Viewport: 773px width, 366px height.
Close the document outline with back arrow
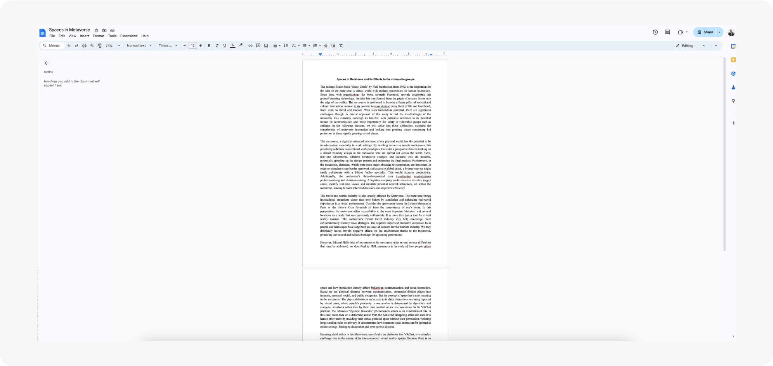pyautogui.click(x=47, y=63)
